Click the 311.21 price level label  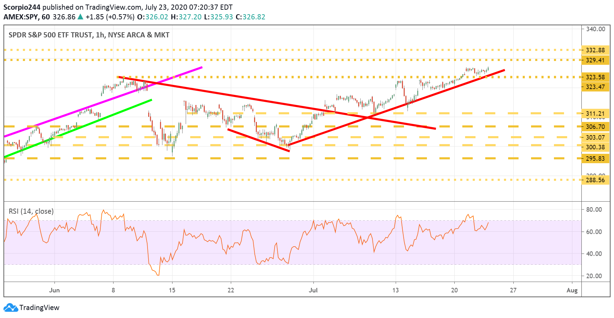coord(595,114)
